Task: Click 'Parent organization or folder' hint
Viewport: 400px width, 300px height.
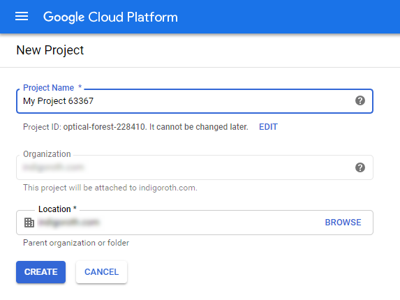Action: [76, 243]
